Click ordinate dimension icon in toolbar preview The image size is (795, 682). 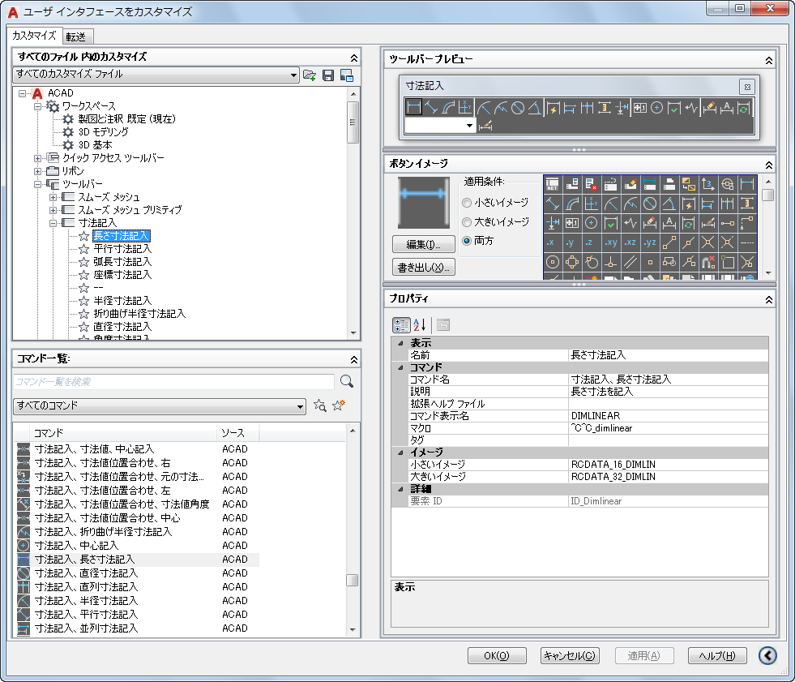pos(465,108)
